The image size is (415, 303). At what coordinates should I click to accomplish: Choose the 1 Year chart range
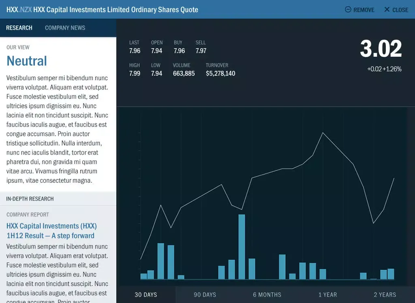click(x=327, y=294)
